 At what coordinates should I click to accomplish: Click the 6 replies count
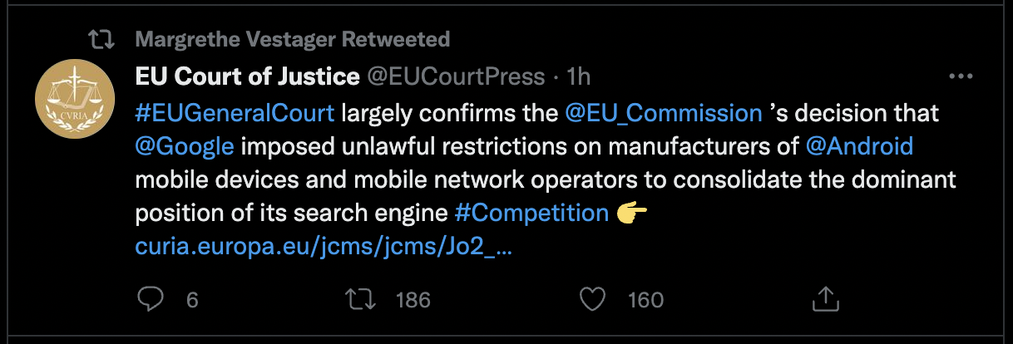[192, 300]
